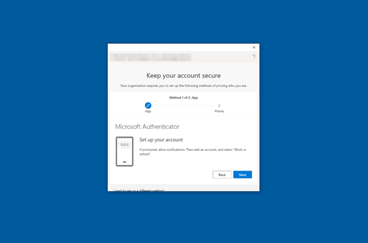Click the dialog title bar empty area
This screenshot has width=368, height=243.
coord(177,47)
